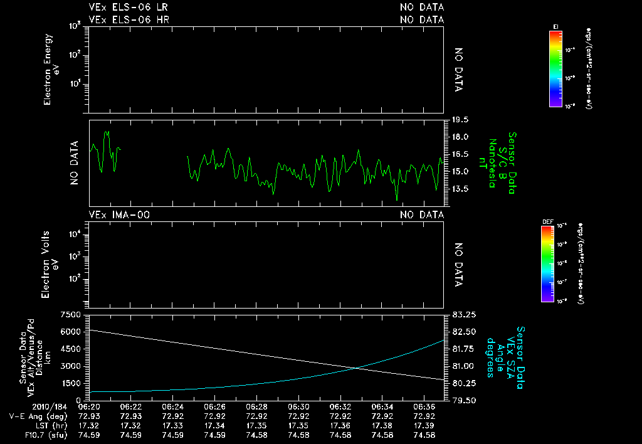
Task: Click the '06:34' time label
Action: [382, 407]
